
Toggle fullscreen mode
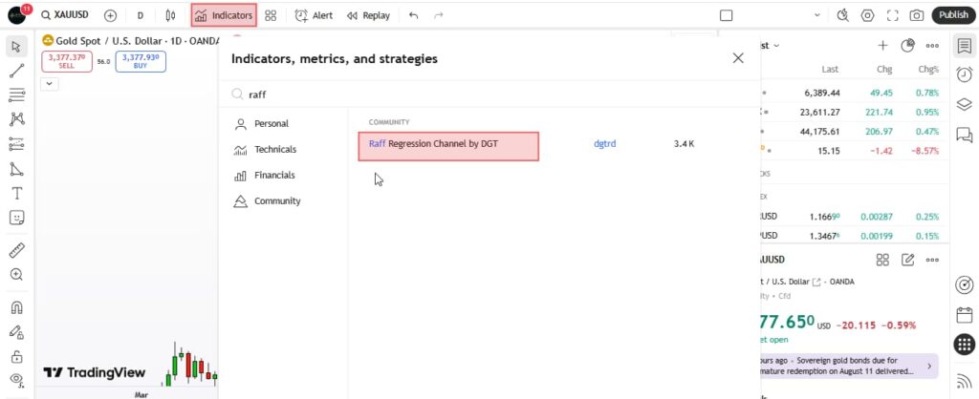click(892, 15)
